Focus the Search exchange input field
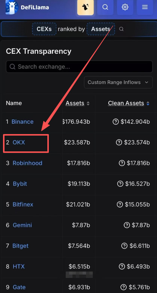Viewport: 157px width, 293px height. point(79,67)
